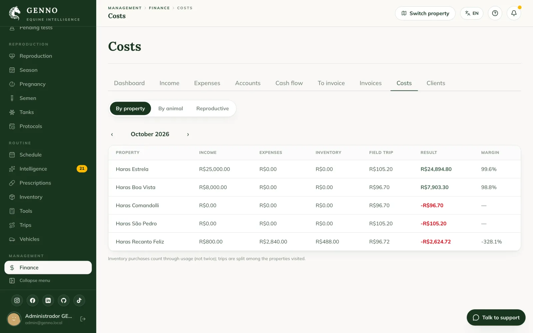Click the RESULT column header
533x333 pixels.
429,153
